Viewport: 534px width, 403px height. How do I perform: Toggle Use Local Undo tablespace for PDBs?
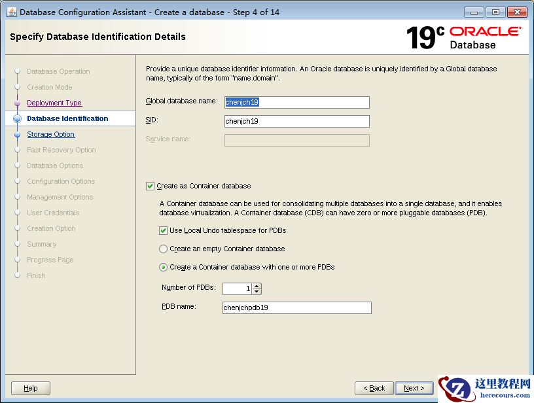pos(163,230)
